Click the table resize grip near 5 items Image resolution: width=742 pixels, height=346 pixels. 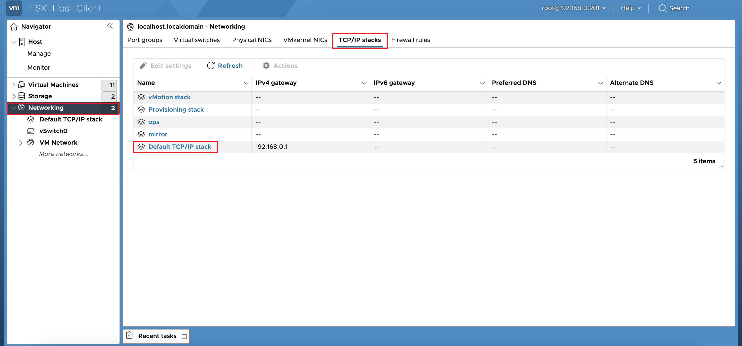721,167
